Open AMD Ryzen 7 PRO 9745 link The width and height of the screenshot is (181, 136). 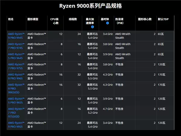[x=16, y=46]
